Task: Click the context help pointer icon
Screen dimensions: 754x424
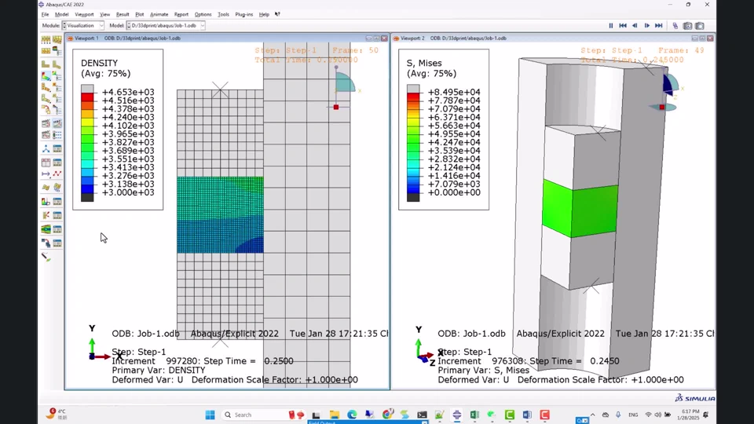Action: point(277,14)
